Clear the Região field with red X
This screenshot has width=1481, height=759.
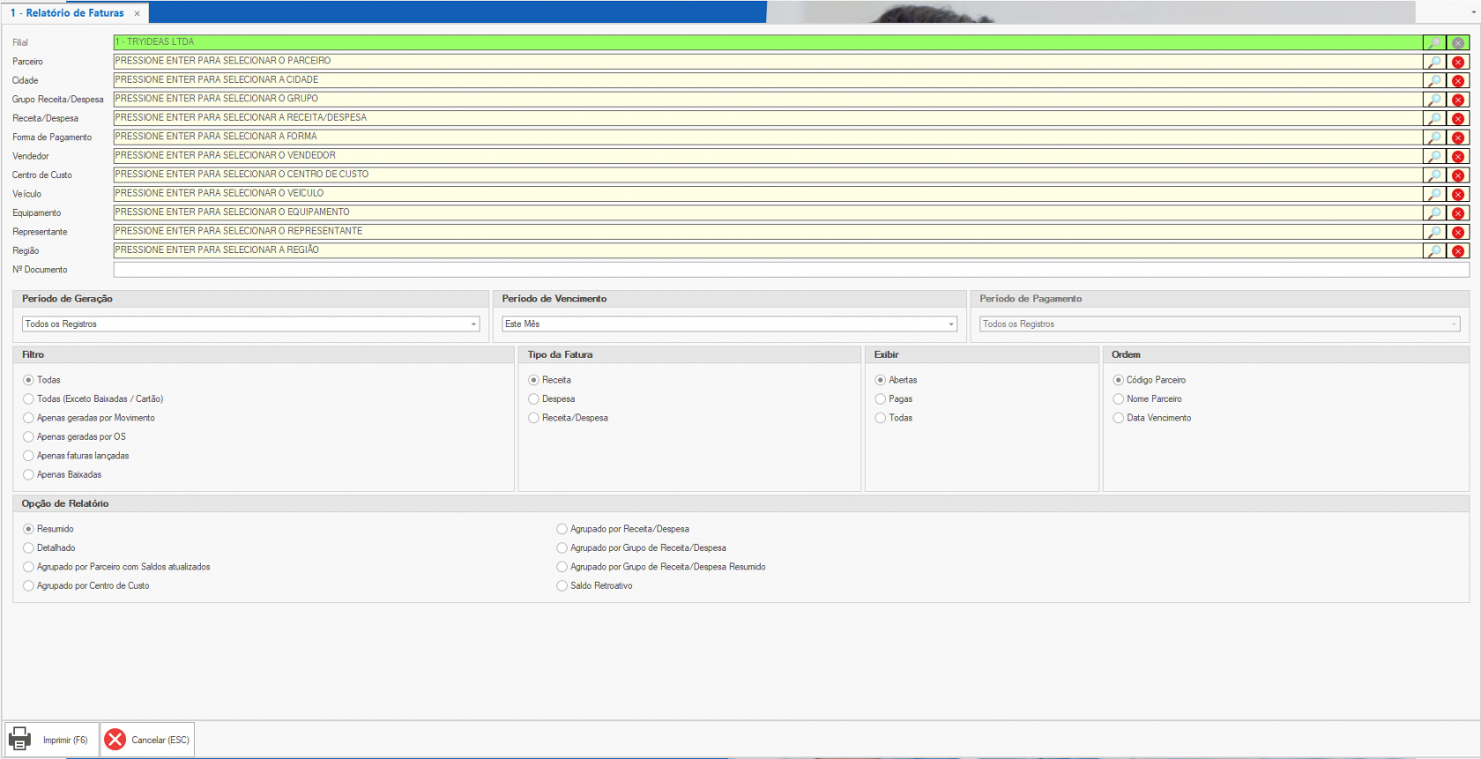pos(1458,251)
